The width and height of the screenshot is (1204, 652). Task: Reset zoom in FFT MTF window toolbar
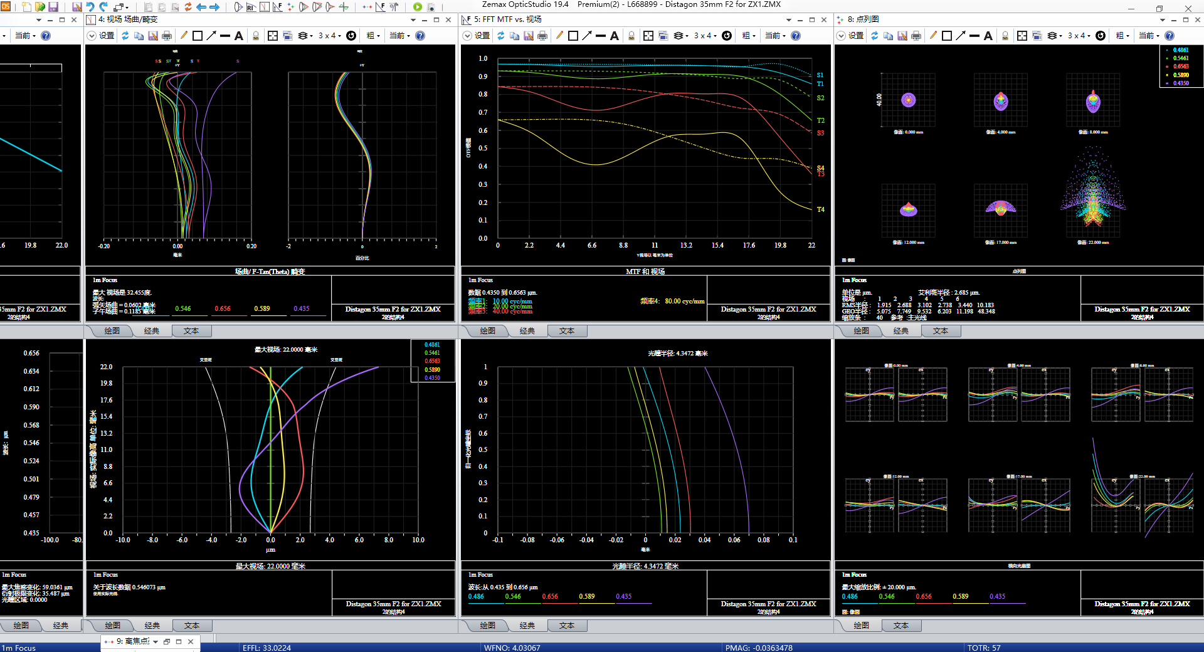727,36
